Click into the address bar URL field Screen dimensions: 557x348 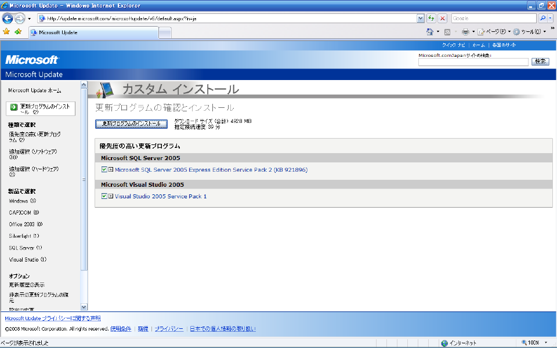[x=227, y=18]
